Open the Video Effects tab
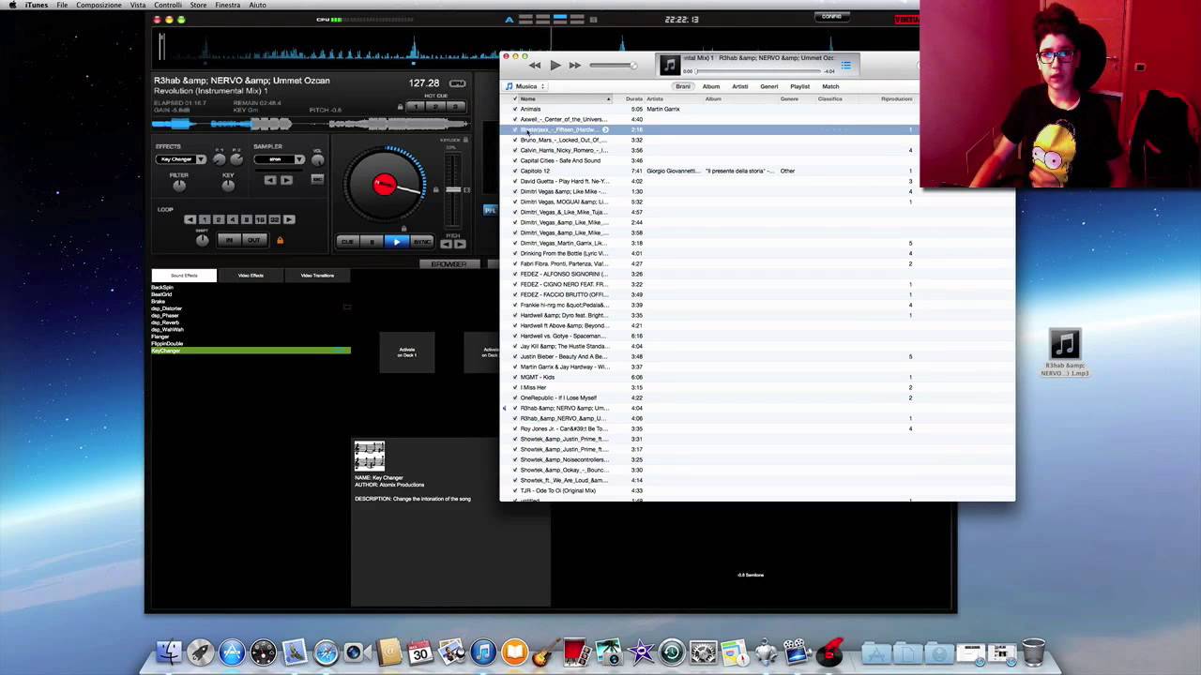Image resolution: width=1201 pixels, height=675 pixels. [251, 276]
